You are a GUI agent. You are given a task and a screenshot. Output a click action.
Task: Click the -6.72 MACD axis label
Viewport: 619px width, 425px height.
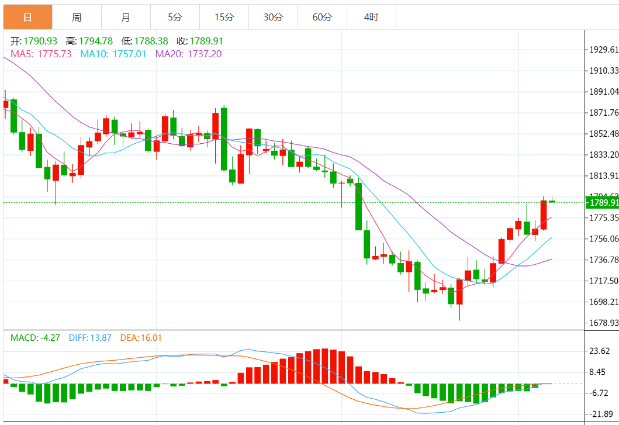(x=599, y=393)
